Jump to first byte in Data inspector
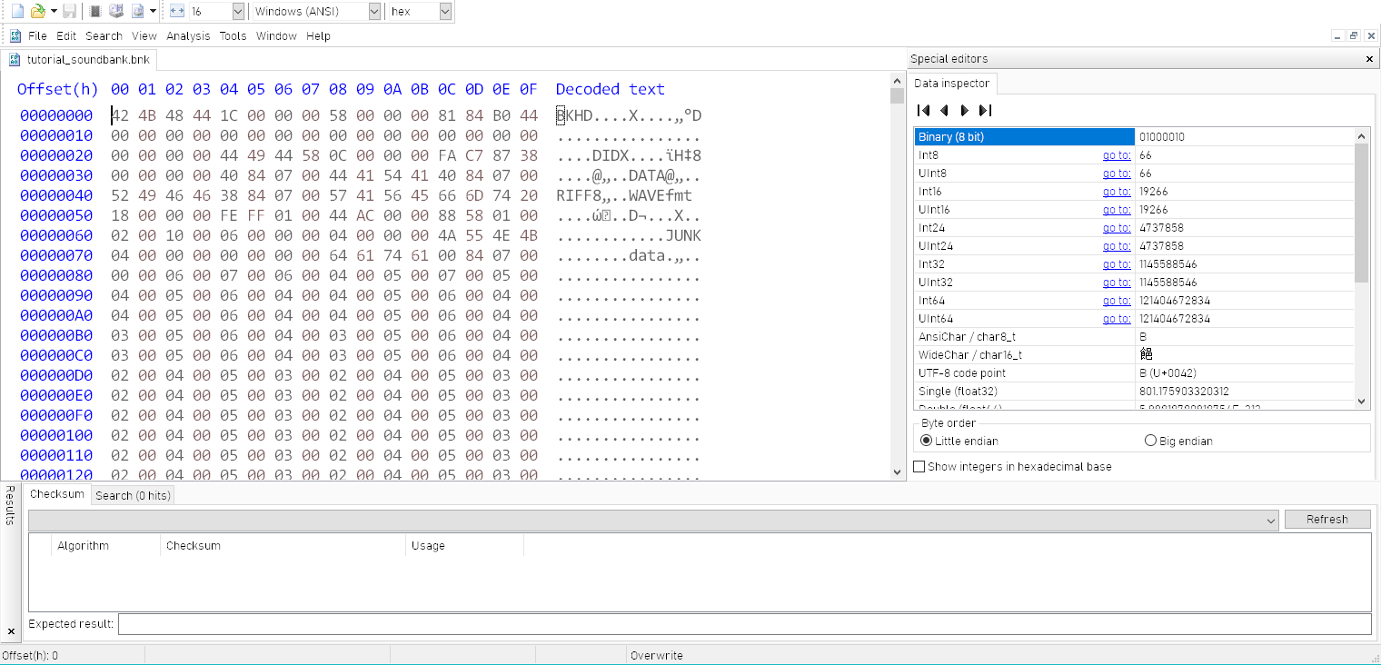1381x665 pixels. coord(924,110)
